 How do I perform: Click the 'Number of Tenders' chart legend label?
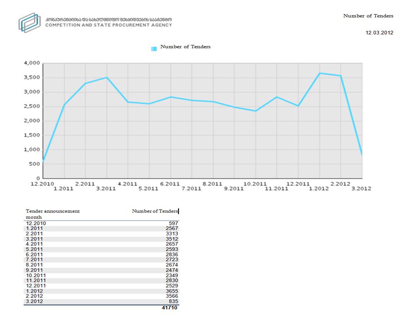click(185, 47)
